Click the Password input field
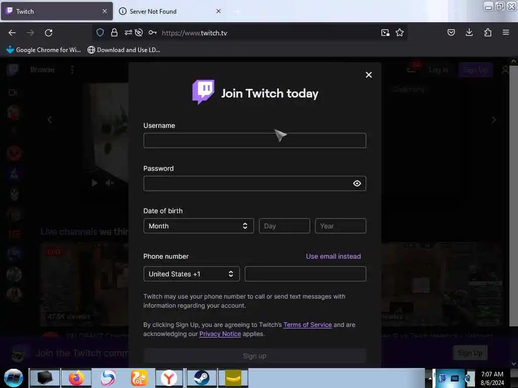518x388 pixels. tap(255, 183)
